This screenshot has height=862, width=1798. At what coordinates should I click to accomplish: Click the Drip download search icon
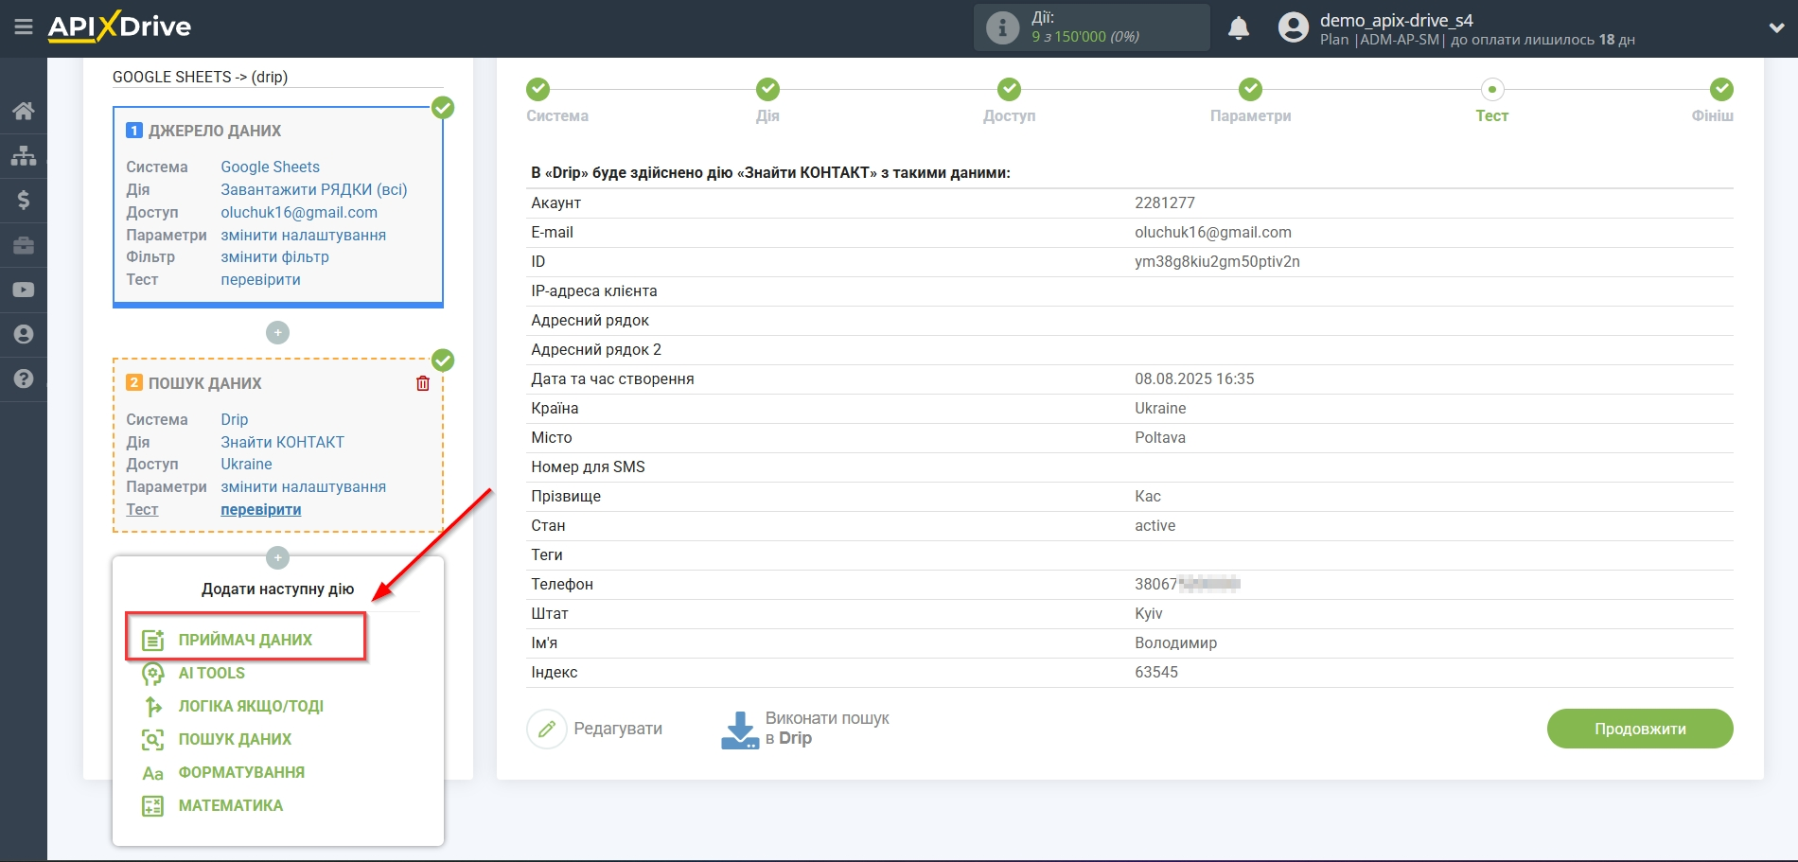(740, 730)
